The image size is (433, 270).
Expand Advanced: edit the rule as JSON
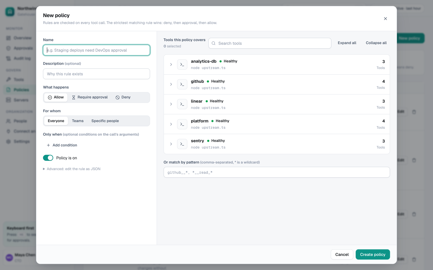[72, 169]
